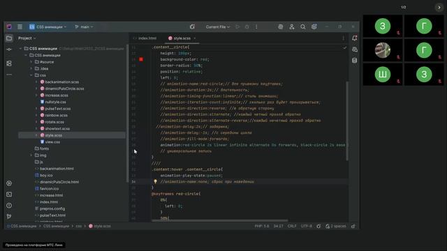Close the style.scss tab
Image resolution: width=447 pixels, height=251 pixels.
point(195,38)
